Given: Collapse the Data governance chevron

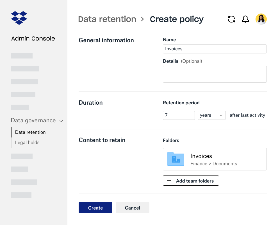Looking at the screenshot, I should [x=61, y=121].
